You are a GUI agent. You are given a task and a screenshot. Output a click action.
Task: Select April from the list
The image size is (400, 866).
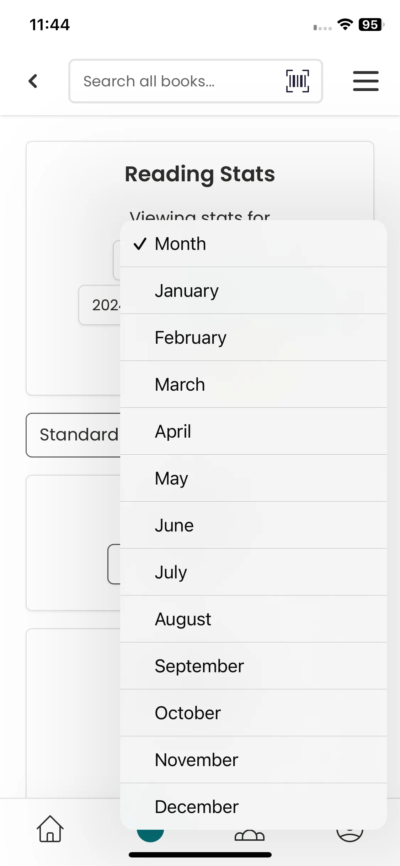click(253, 432)
